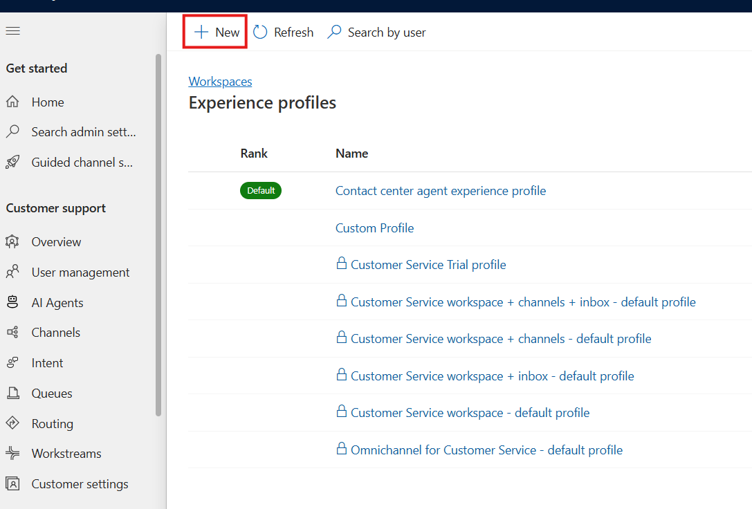Open Search by user

pos(376,32)
